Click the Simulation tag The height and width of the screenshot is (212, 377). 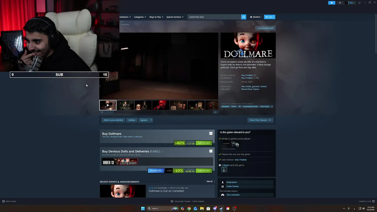tap(225, 106)
